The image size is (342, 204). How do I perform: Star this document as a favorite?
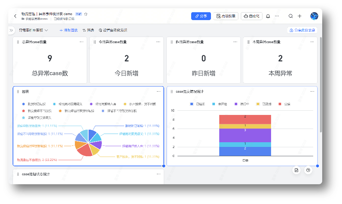[x=86, y=14]
